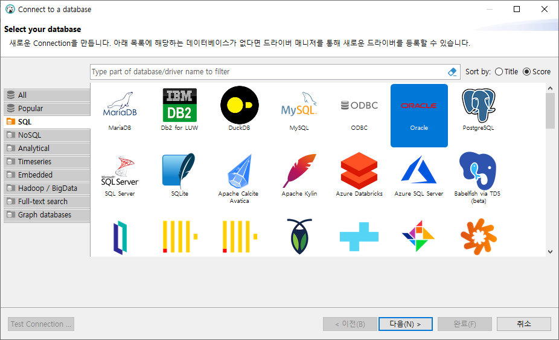Choose the Apache Kylin icon

(299, 171)
